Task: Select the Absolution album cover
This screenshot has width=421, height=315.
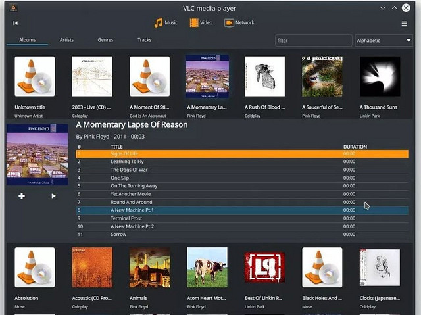Action: coord(35,267)
